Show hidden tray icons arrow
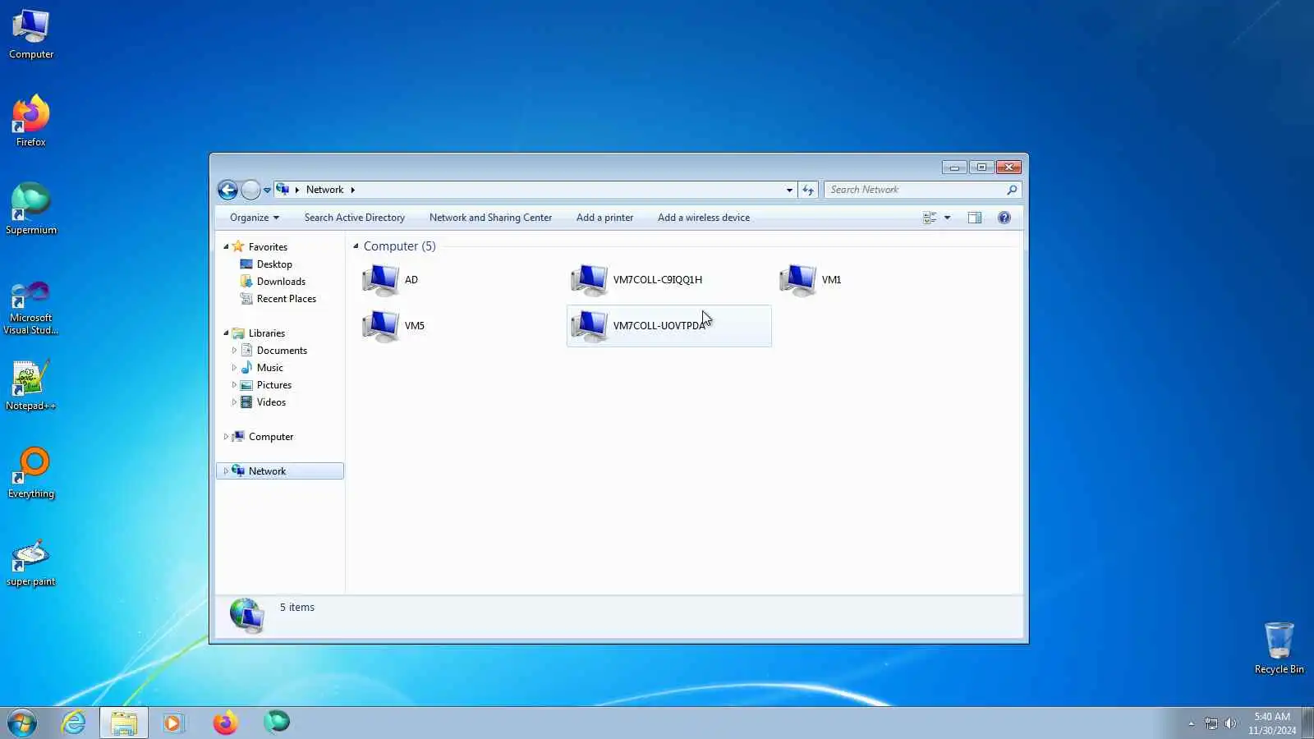Viewport: 1314px width, 739px height. click(1191, 723)
